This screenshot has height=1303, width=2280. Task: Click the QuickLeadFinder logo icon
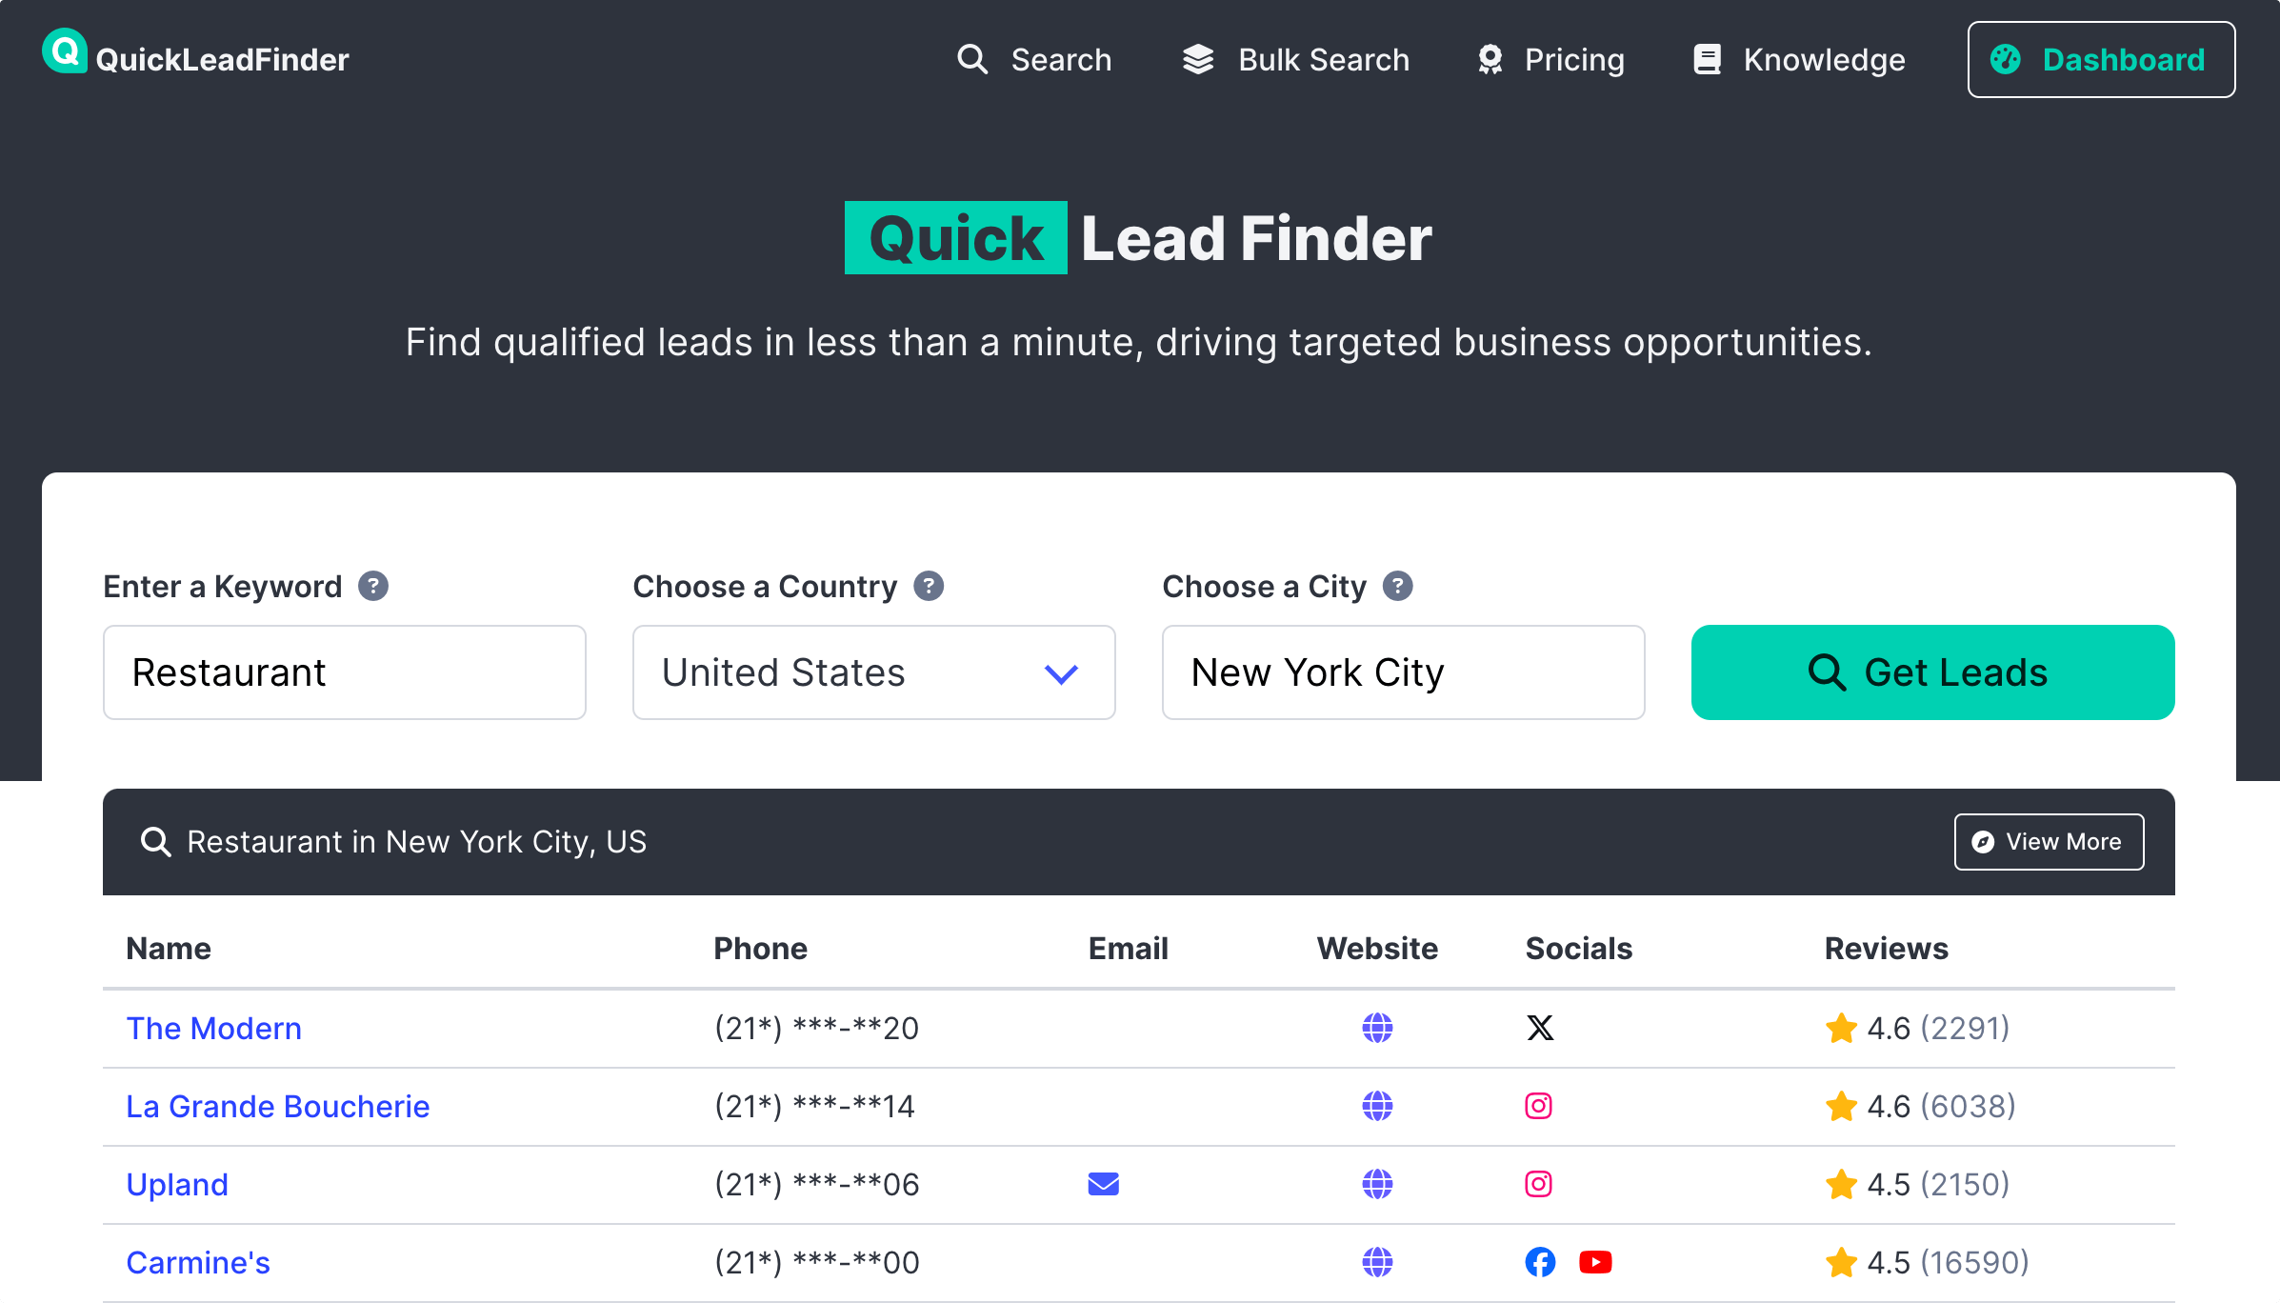coord(65,51)
